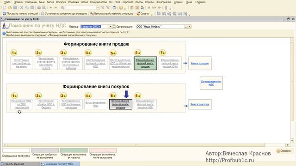Click Показать панель функций toolbar button
Image resolution: width=296 pixels, height=166 pixels.
(x=20, y=13)
